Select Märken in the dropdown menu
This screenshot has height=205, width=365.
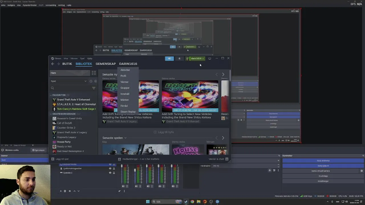pyautogui.click(x=125, y=100)
